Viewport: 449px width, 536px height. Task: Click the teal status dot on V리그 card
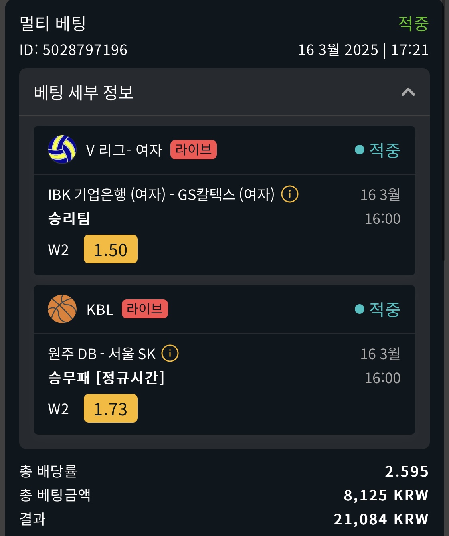359,150
